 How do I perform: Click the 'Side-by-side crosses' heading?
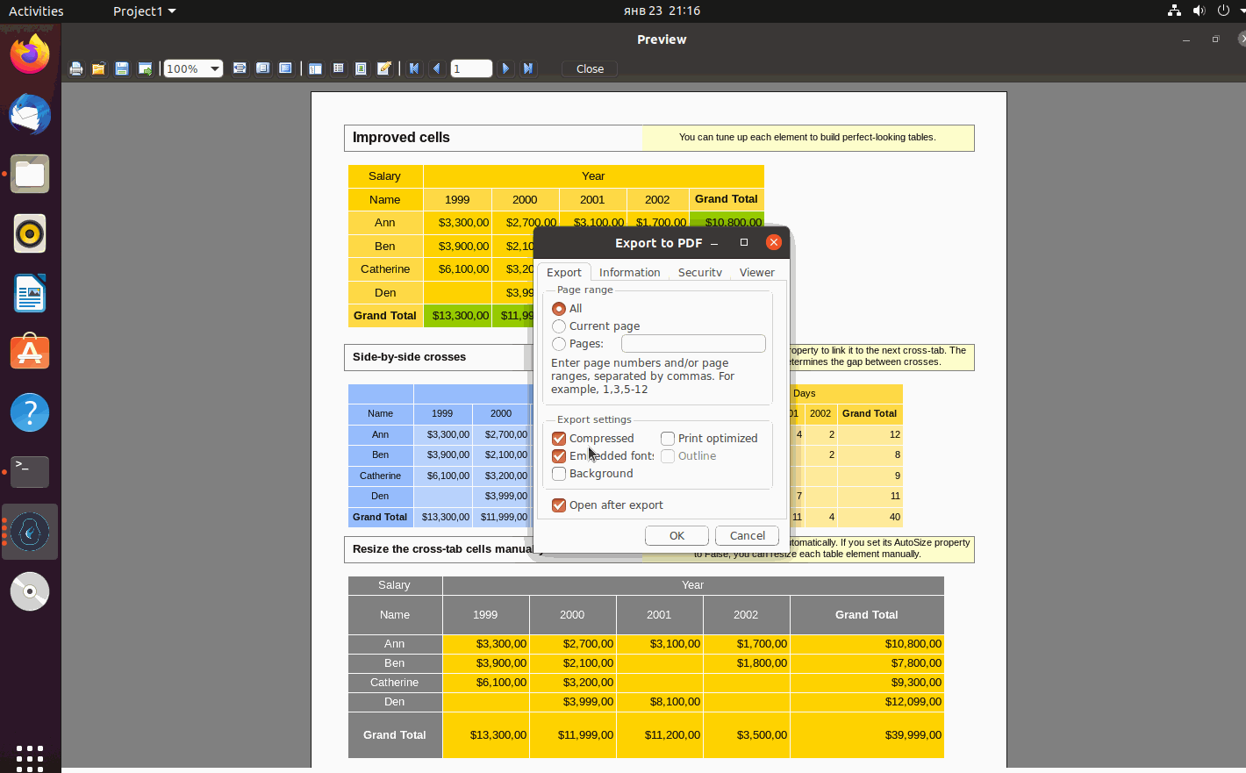(x=409, y=357)
